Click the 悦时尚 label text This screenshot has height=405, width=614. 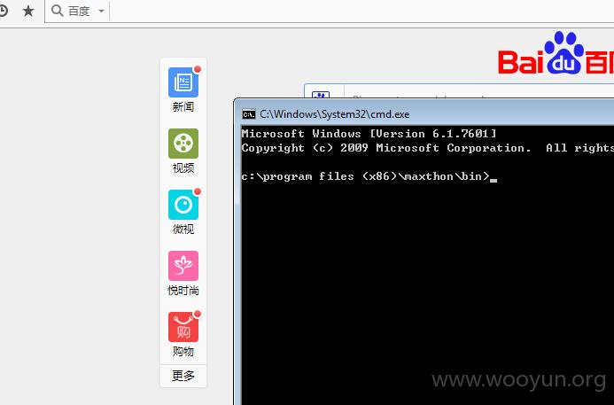[x=183, y=291]
